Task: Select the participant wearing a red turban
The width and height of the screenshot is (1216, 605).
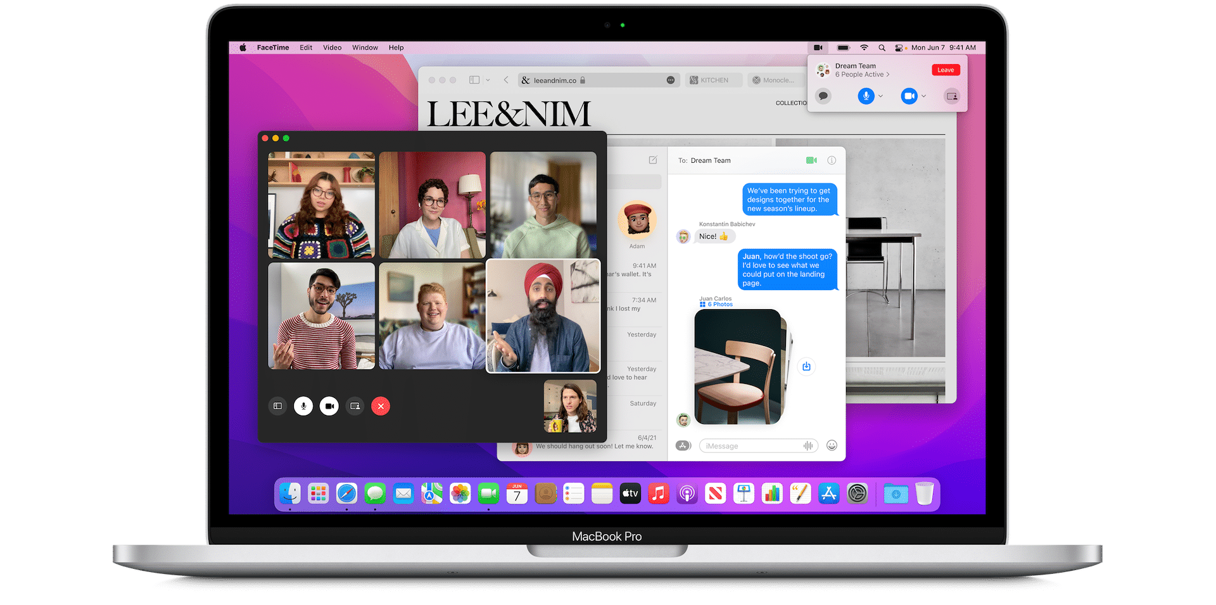Action: [543, 315]
